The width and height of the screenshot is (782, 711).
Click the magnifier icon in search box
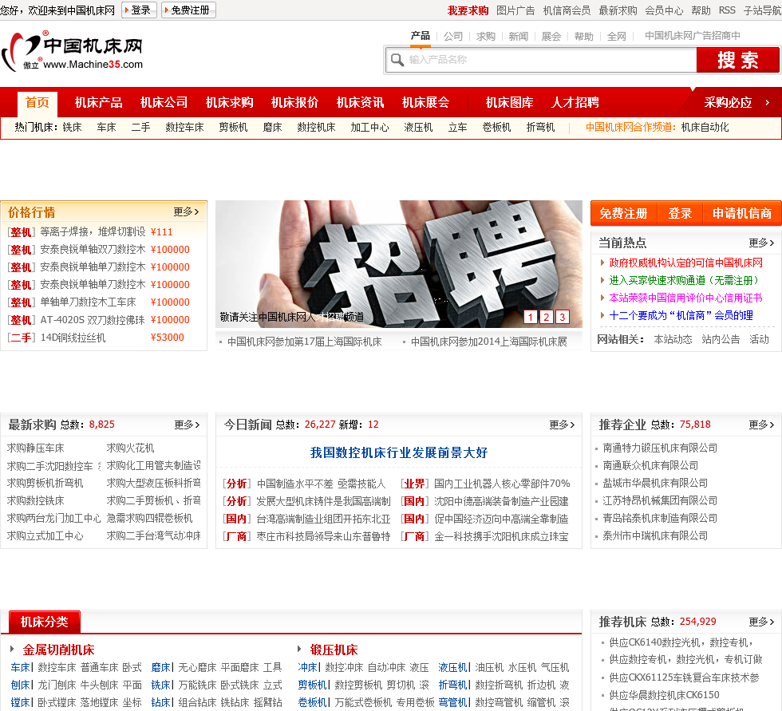[397, 60]
